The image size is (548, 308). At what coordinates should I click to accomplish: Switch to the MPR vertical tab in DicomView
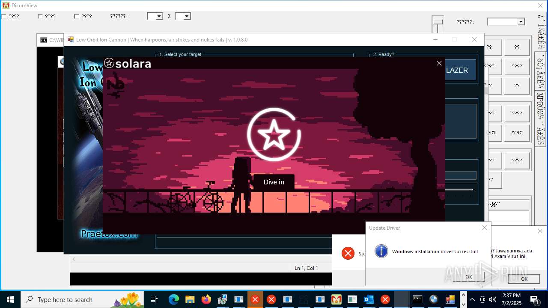540,118
